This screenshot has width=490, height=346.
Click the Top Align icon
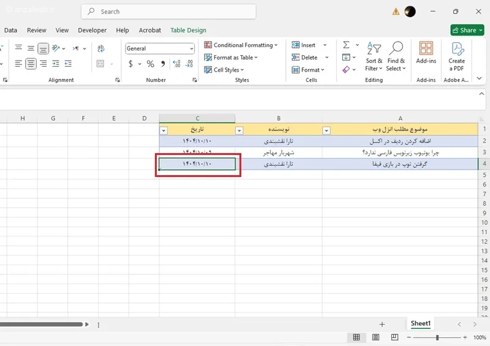18,48
